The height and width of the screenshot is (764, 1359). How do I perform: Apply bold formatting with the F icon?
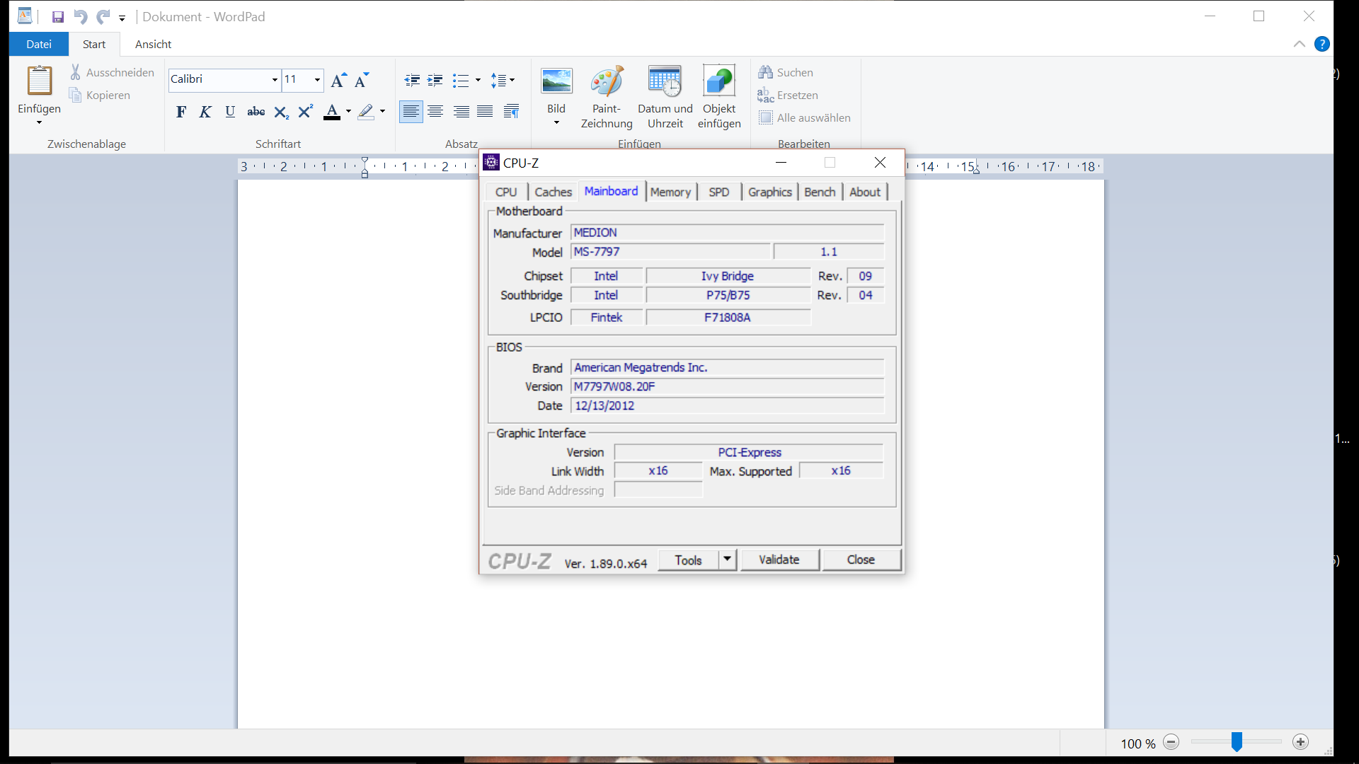pos(181,111)
